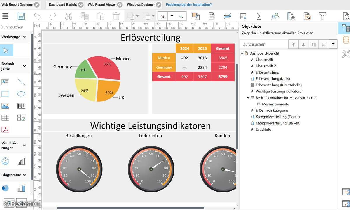350x210 pixels.
Task: Open the filter funnel icon
Action: point(322,16)
